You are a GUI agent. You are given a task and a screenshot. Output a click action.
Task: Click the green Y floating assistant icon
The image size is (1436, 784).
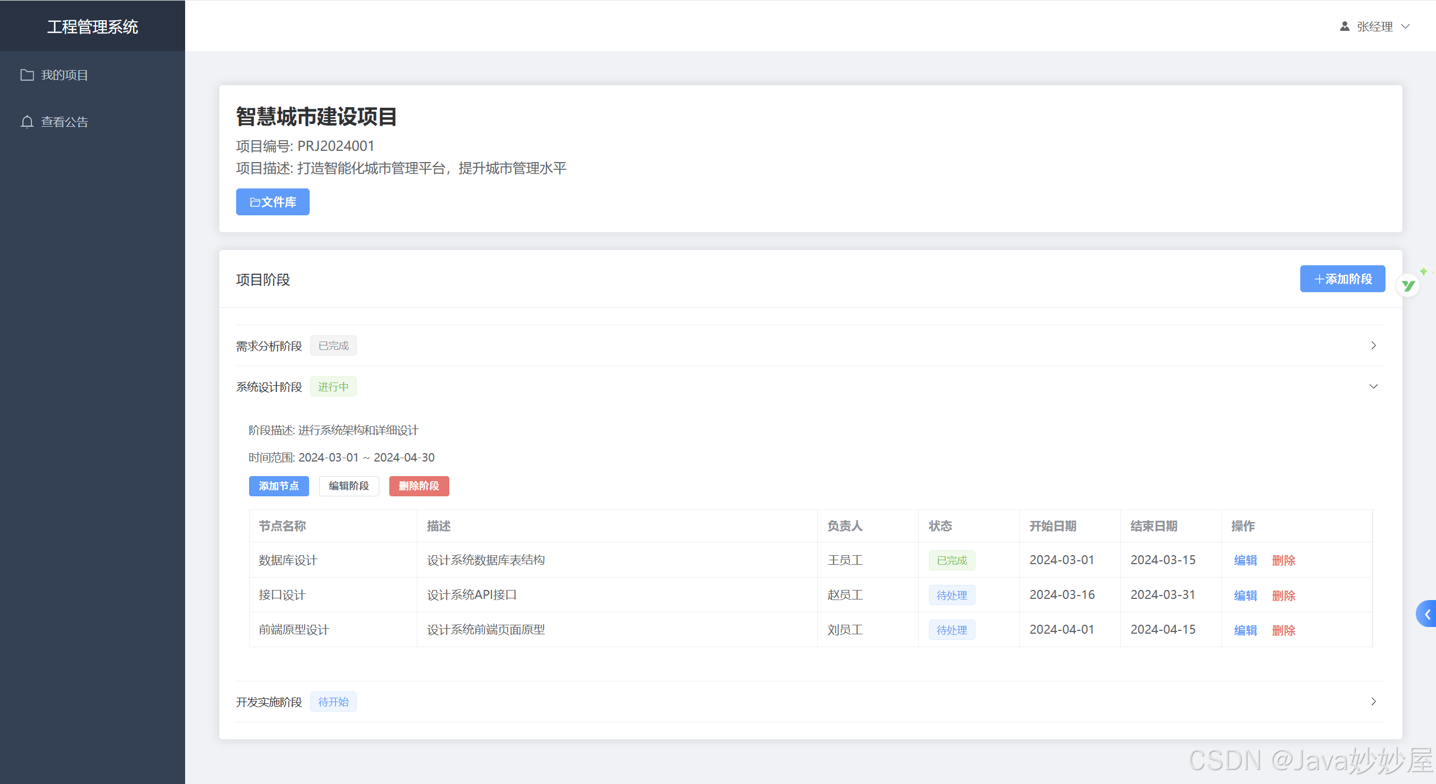[1408, 285]
